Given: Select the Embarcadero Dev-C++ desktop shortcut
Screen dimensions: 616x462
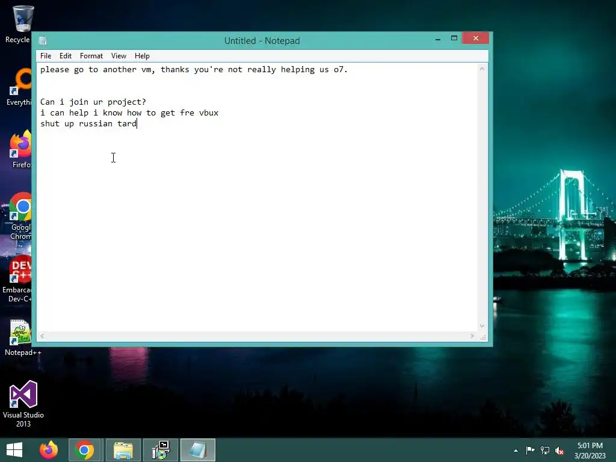Looking at the screenshot, I should click(x=17, y=279).
